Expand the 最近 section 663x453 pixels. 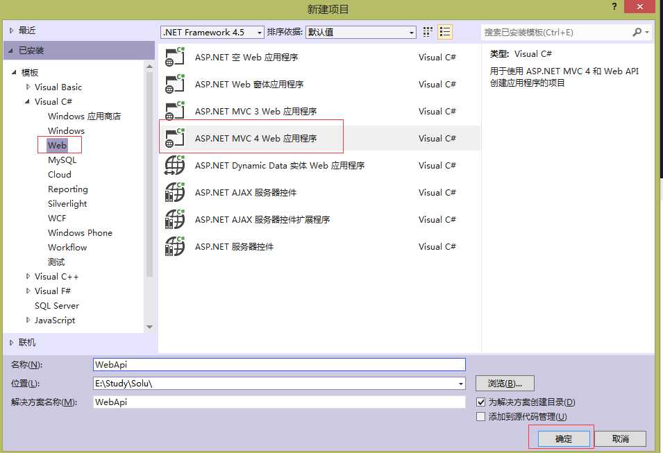pos(11,31)
